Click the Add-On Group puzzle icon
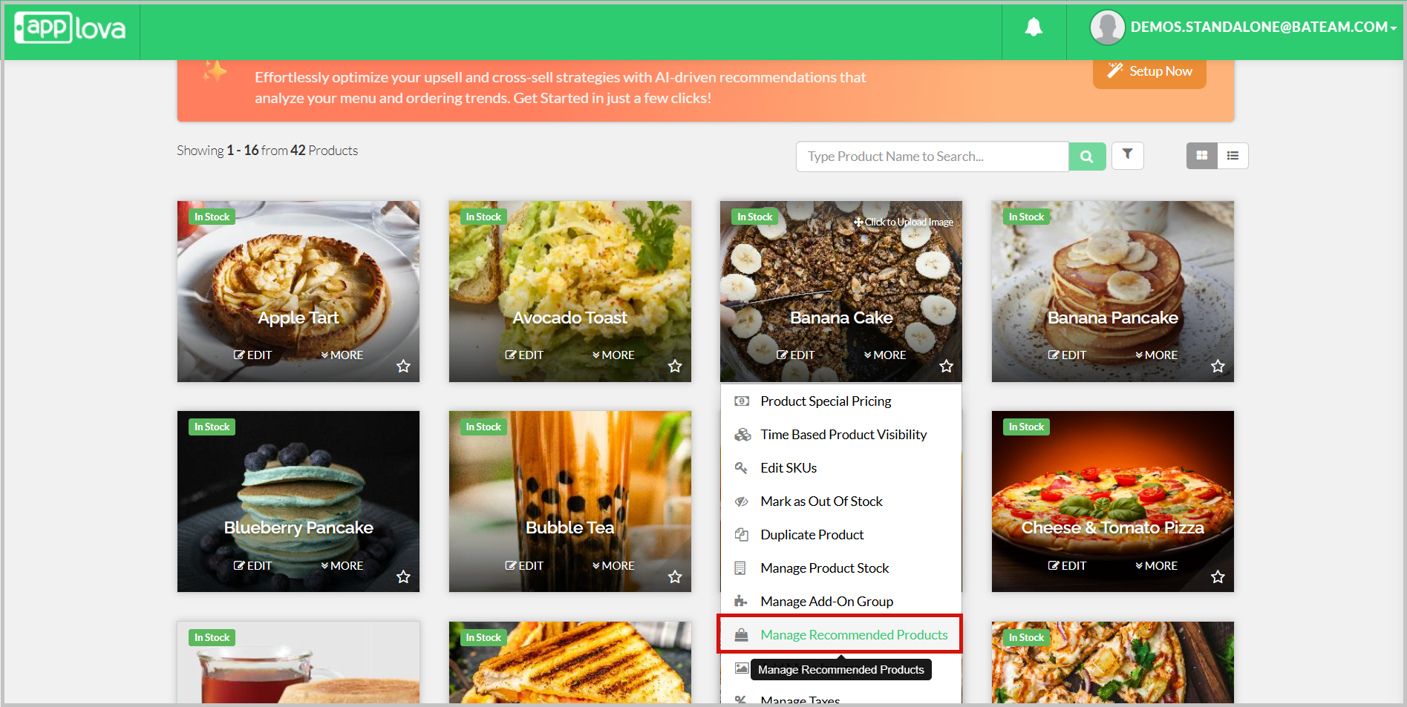 (x=740, y=601)
